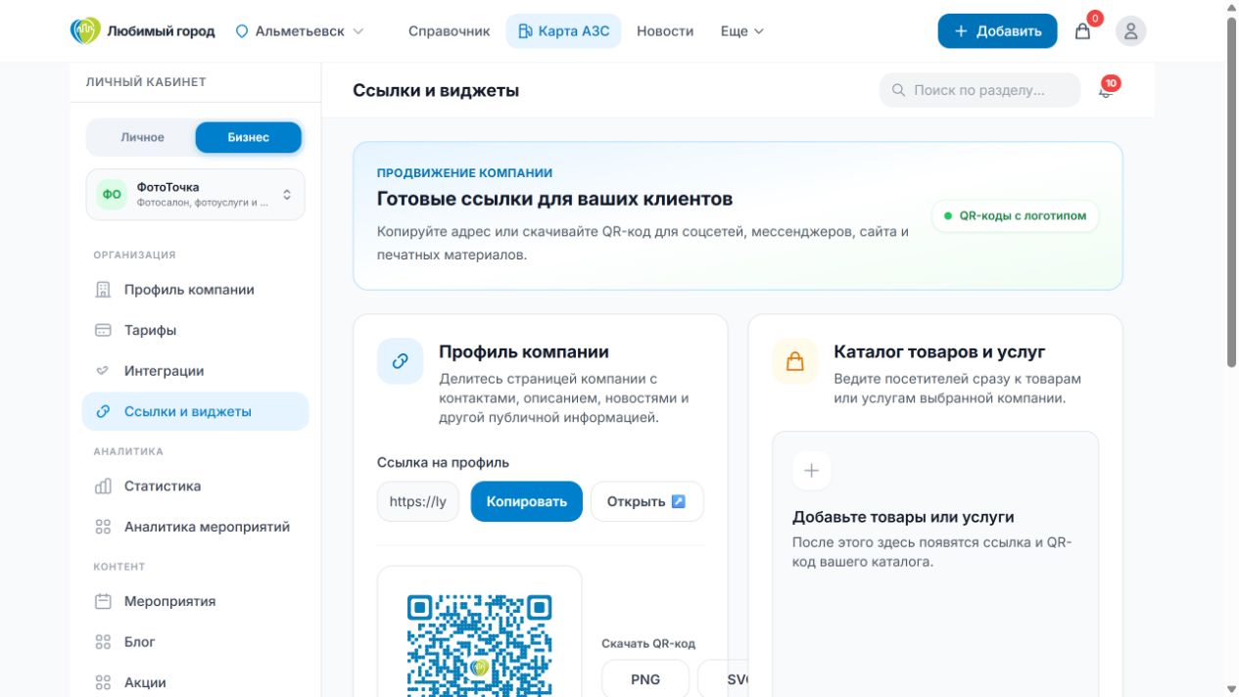This screenshot has width=1239, height=697.
Task: Open Мероприятия in the sidebar
Action: pyautogui.click(x=196, y=601)
